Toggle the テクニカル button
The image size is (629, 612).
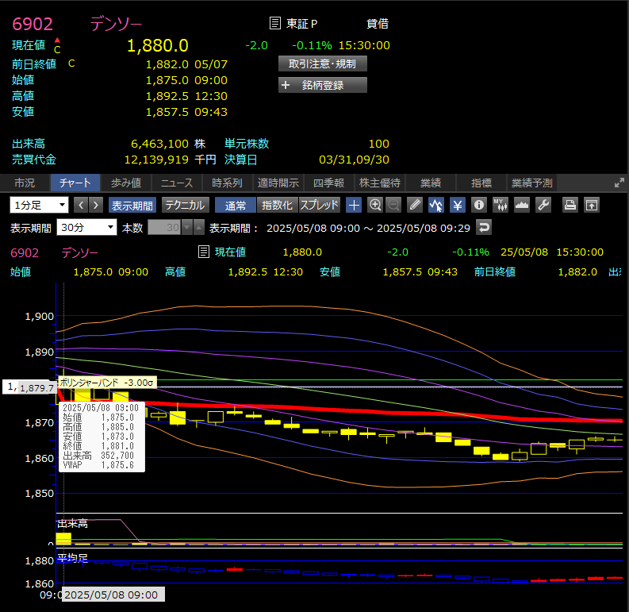pos(186,206)
